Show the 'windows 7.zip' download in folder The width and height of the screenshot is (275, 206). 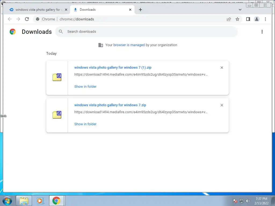85,124
